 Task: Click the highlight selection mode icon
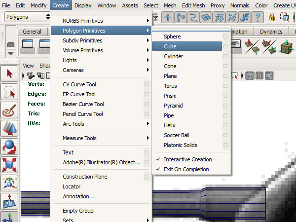coord(285,17)
